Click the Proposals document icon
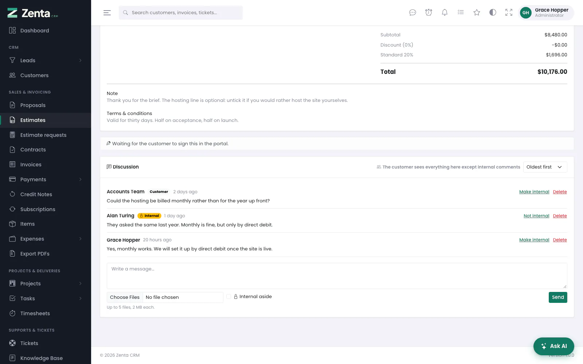 coord(12,105)
